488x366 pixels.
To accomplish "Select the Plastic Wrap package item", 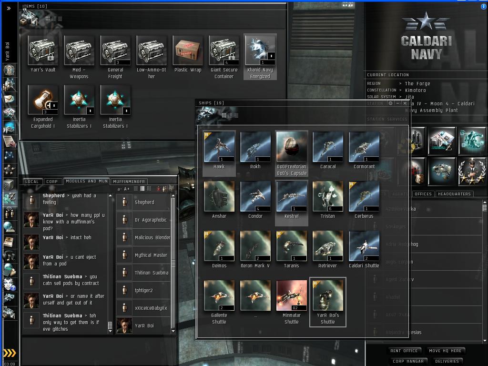I will click(188, 54).
